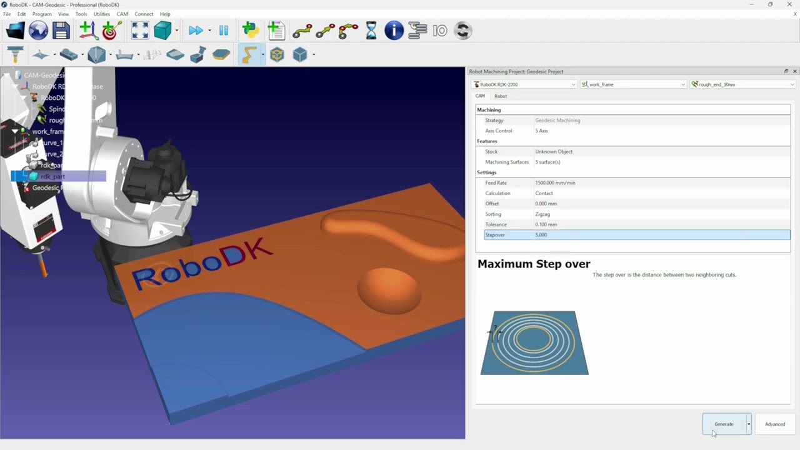Collapse the work_frame tree node

(15, 131)
